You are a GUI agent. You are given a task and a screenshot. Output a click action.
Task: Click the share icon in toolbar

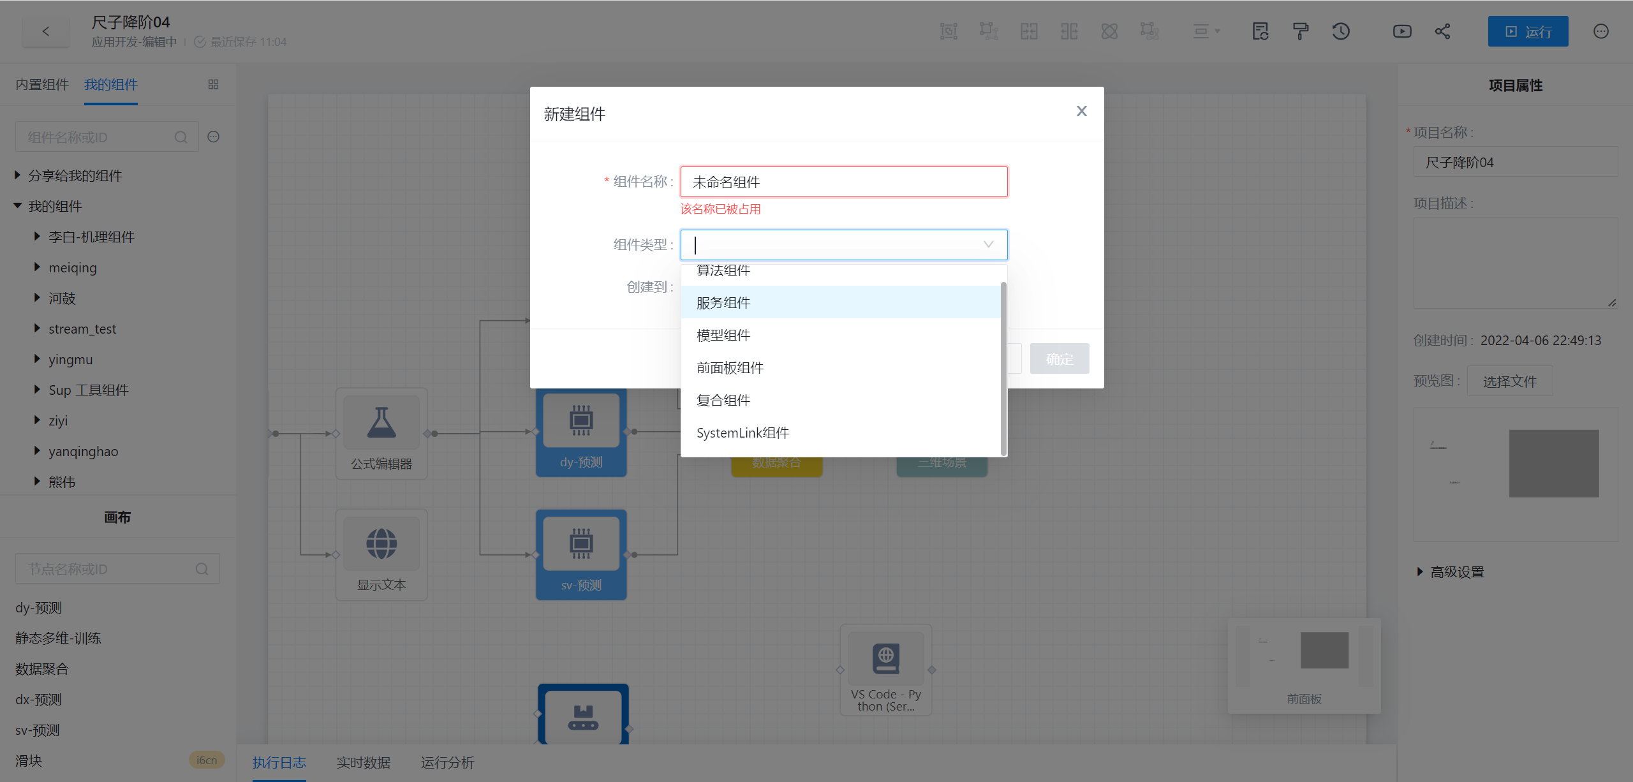1442,31
